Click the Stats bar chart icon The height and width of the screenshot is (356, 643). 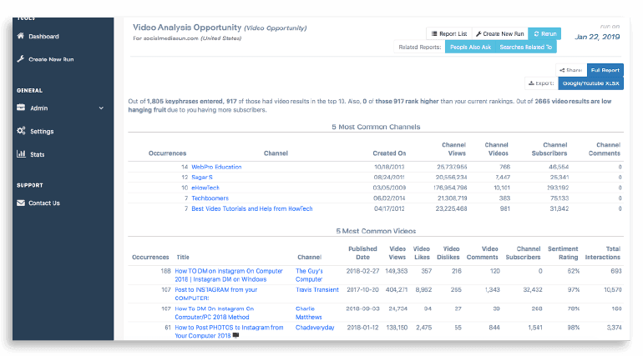coord(20,154)
